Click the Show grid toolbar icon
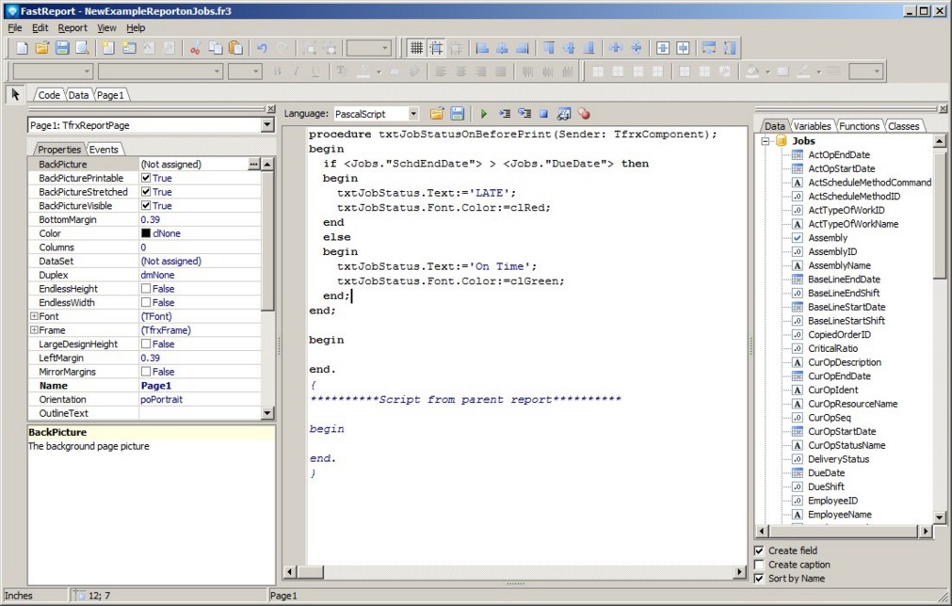Image resolution: width=952 pixels, height=606 pixels. point(416,48)
